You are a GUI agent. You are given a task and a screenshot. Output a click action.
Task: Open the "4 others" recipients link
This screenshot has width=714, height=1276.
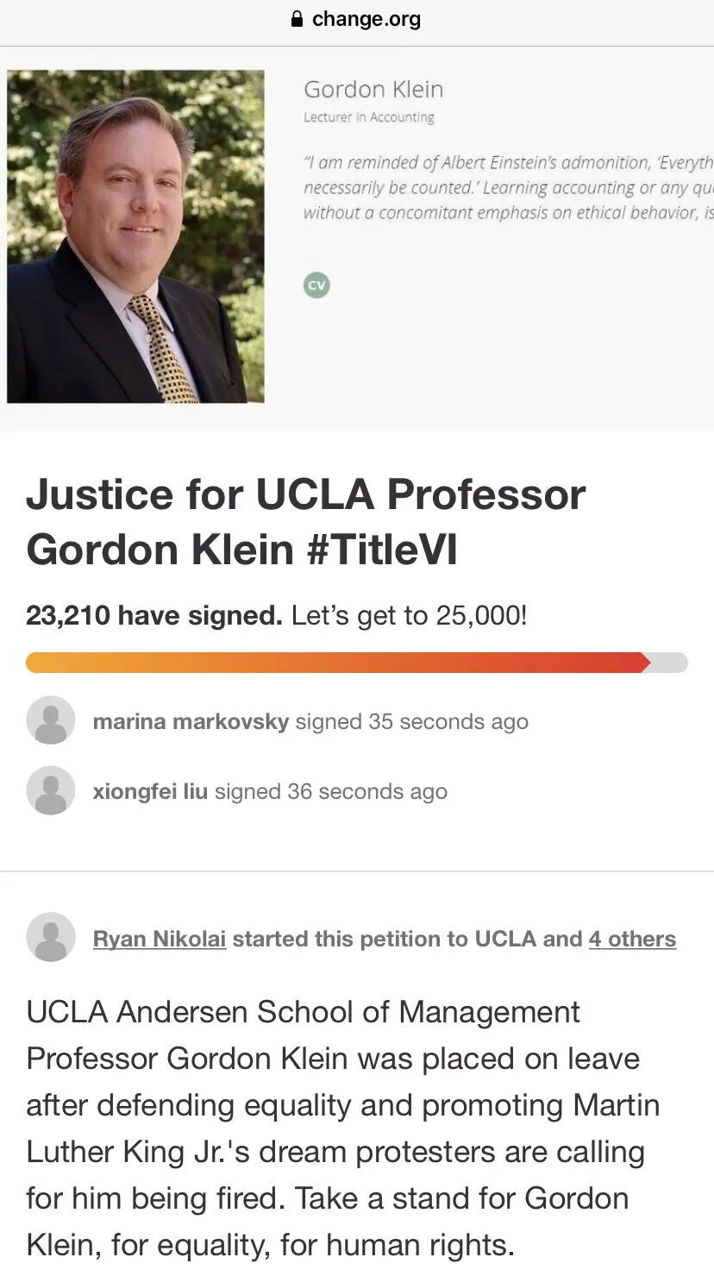[632, 939]
